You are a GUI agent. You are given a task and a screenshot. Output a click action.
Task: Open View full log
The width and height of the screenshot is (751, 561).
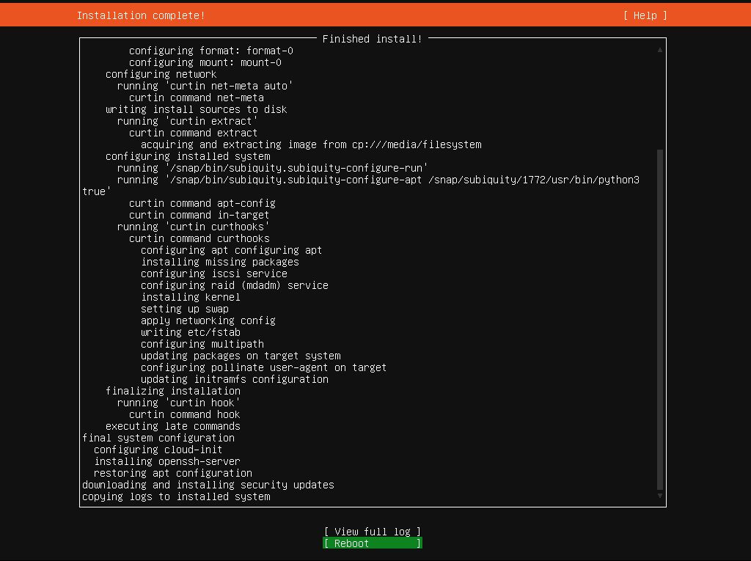[372, 531]
